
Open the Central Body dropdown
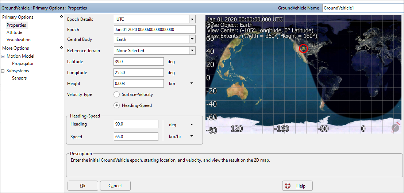click(192, 39)
